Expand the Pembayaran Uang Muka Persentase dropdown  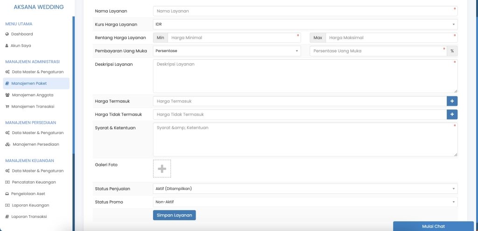pyautogui.click(x=226, y=51)
